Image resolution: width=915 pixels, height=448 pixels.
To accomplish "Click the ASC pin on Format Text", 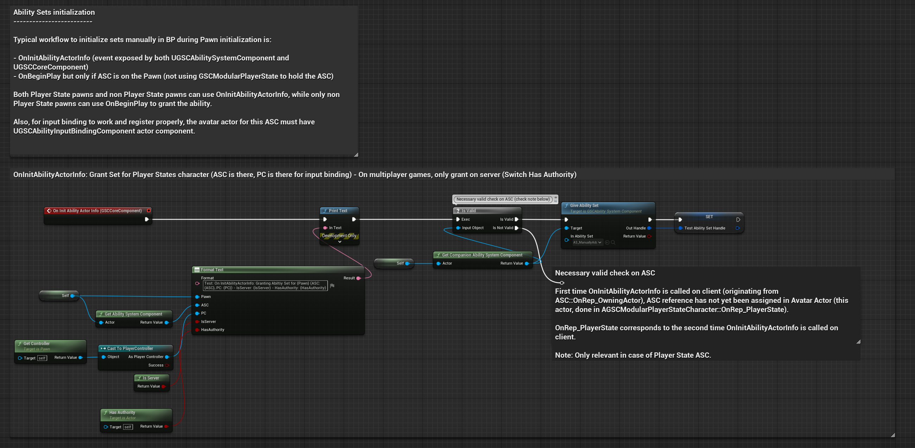I will click(x=197, y=305).
